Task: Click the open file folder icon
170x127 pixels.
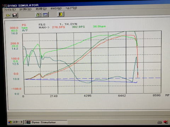Action: (x=8, y=15)
